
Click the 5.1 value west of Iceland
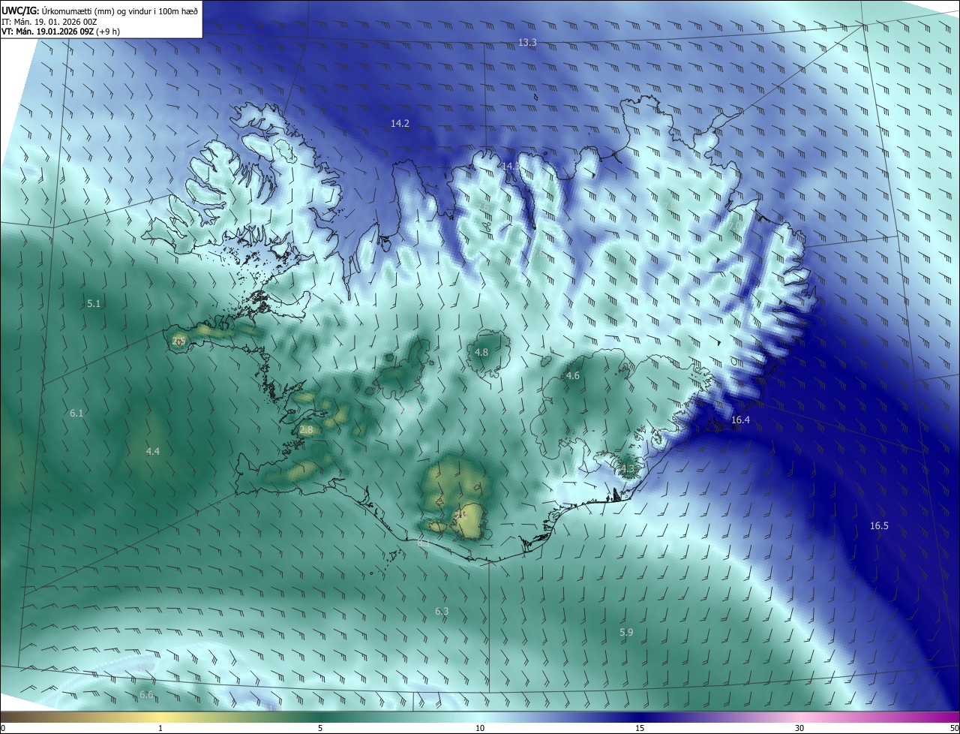pos(94,303)
